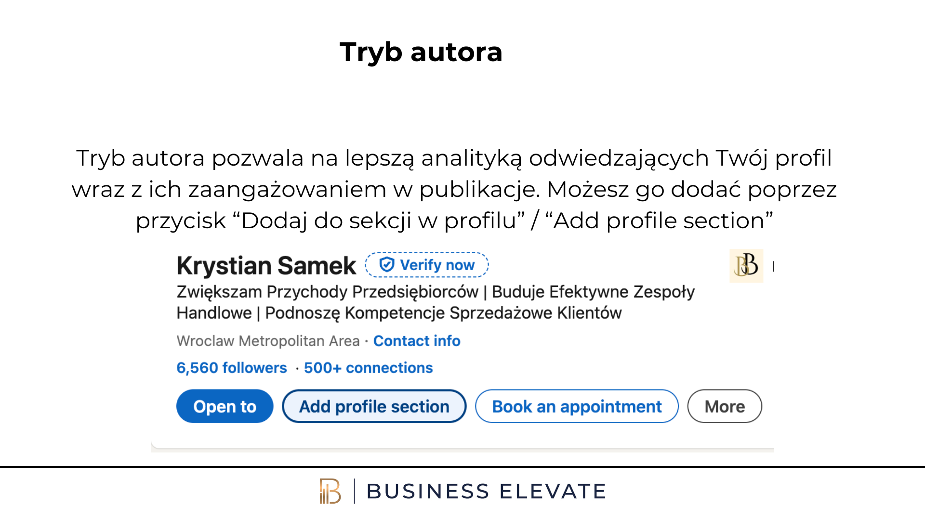Open the Contact info link
Image resolution: width=925 pixels, height=520 pixels.
[x=417, y=341]
